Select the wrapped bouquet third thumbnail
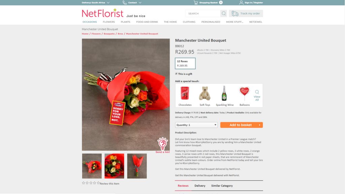345x194 pixels. [x=137, y=166]
